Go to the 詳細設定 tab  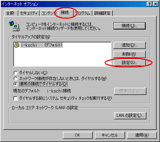pyautogui.click(x=103, y=13)
